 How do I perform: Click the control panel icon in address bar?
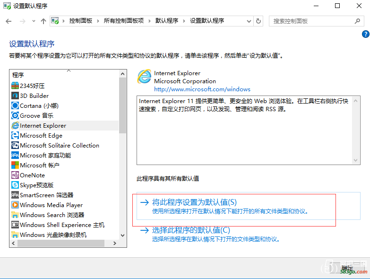pos(55,21)
